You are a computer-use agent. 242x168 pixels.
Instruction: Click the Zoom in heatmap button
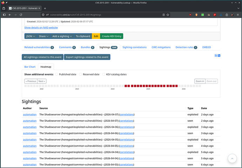[200, 81]
